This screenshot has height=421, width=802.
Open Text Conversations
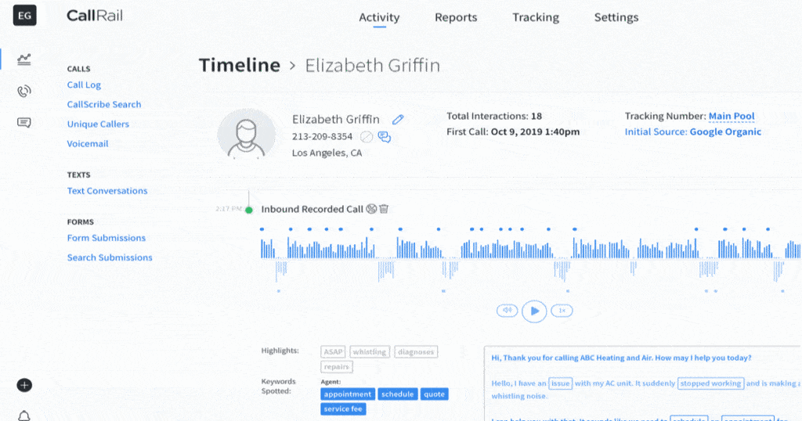(x=107, y=191)
